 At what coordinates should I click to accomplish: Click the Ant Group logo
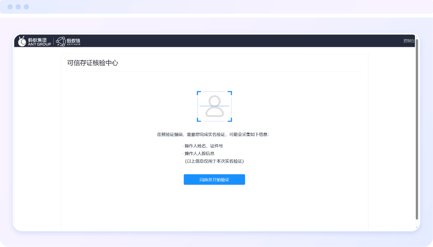34,41
